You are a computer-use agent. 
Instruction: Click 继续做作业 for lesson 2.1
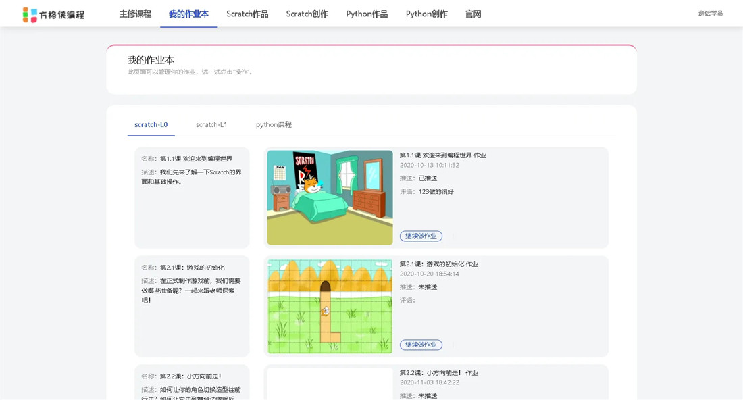click(422, 345)
